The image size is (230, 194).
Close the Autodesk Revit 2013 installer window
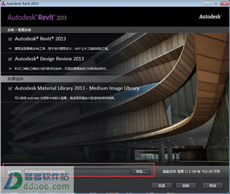click(x=225, y=3)
